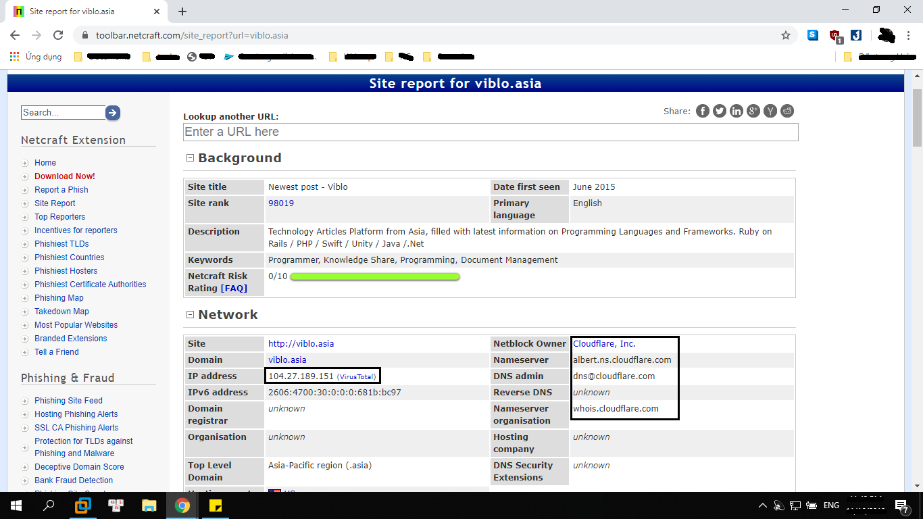The width and height of the screenshot is (923, 519).
Task: Open SSL CA Phishing Alerts
Action: [x=76, y=428]
